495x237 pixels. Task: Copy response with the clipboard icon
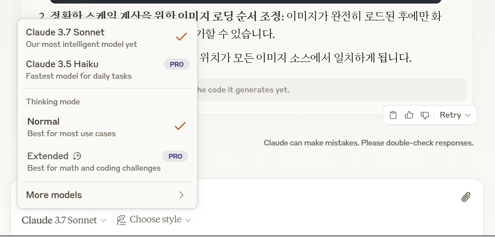[393, 115]
